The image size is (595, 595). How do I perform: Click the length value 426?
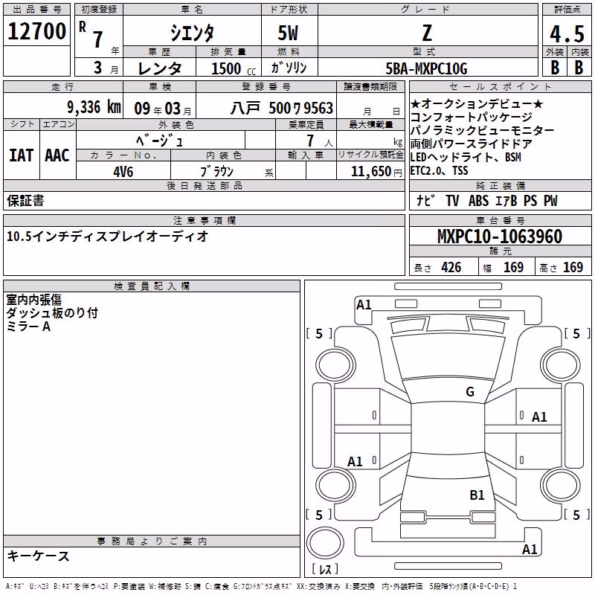click(x=451, y=268)
